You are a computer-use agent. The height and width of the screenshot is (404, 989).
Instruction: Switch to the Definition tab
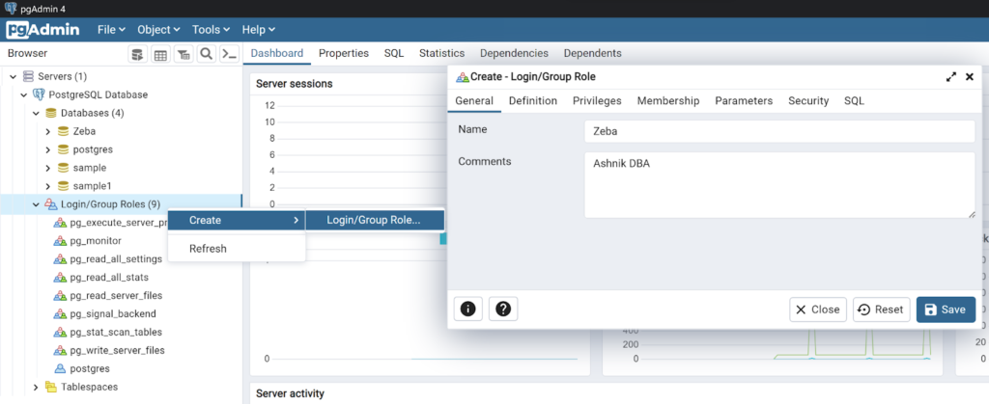coord(533,100)
